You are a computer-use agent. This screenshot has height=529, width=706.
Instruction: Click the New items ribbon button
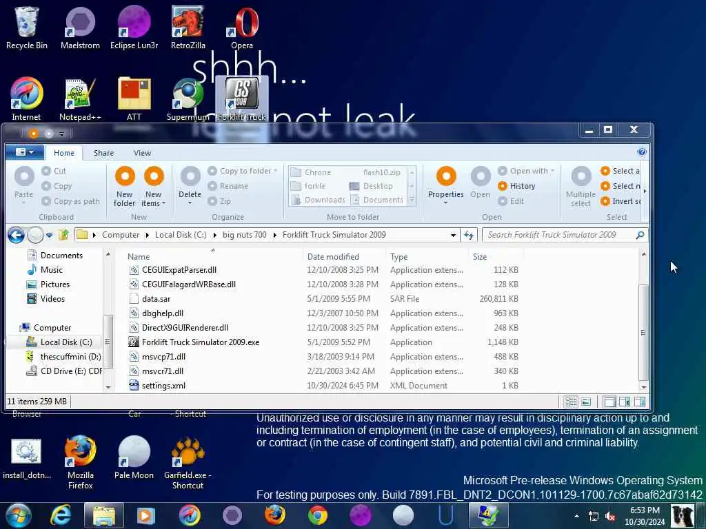[154, 186]
